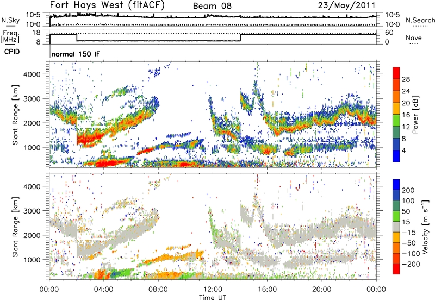Click the '60' Nave axis value
Image resolution: width=435 pixels, height=301 pixels.
point(389,33)
